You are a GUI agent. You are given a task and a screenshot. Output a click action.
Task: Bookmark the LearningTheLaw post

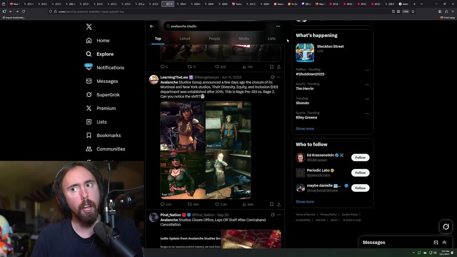coord(272,204)
